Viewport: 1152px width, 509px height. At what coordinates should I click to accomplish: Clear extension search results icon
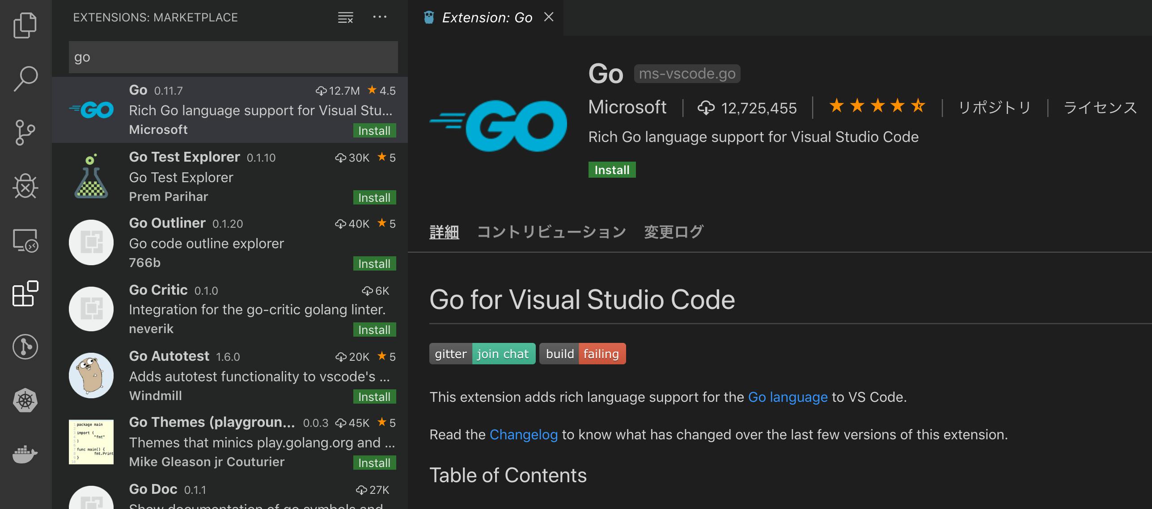pyautogui.click(x=345, y=17)
